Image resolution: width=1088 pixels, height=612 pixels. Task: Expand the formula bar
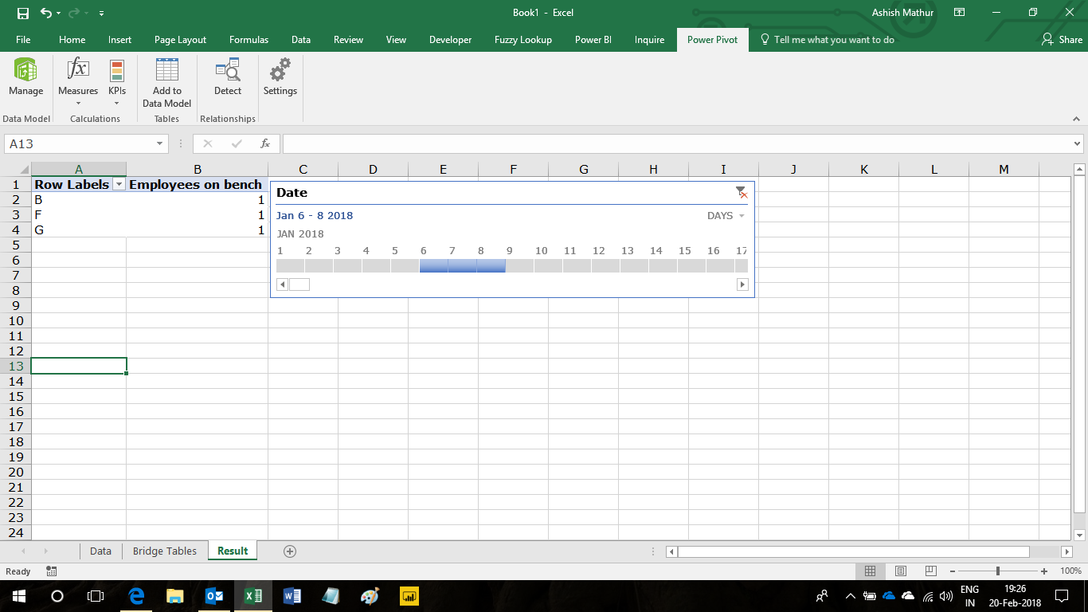[x=1078, y=143]
